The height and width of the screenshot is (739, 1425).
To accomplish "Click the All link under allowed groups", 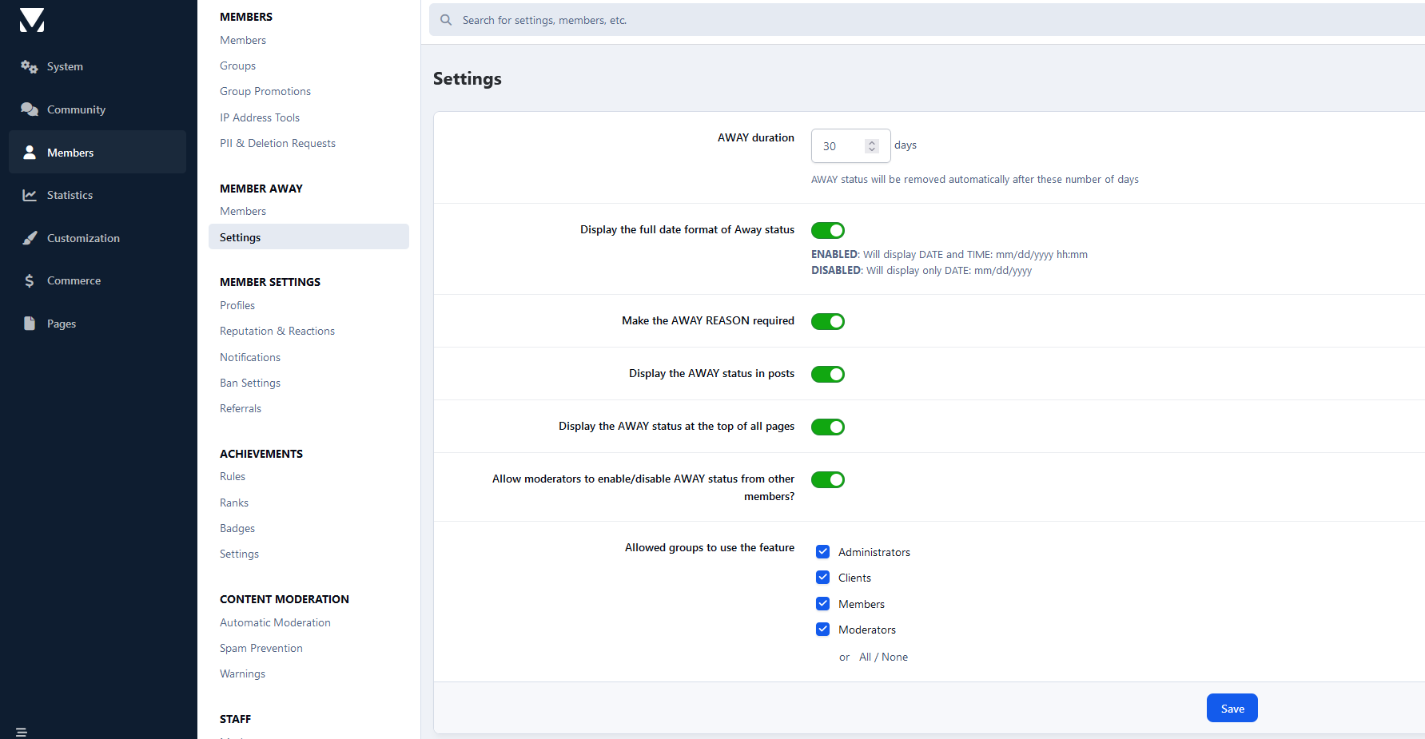I will click(x=865, y=658).
